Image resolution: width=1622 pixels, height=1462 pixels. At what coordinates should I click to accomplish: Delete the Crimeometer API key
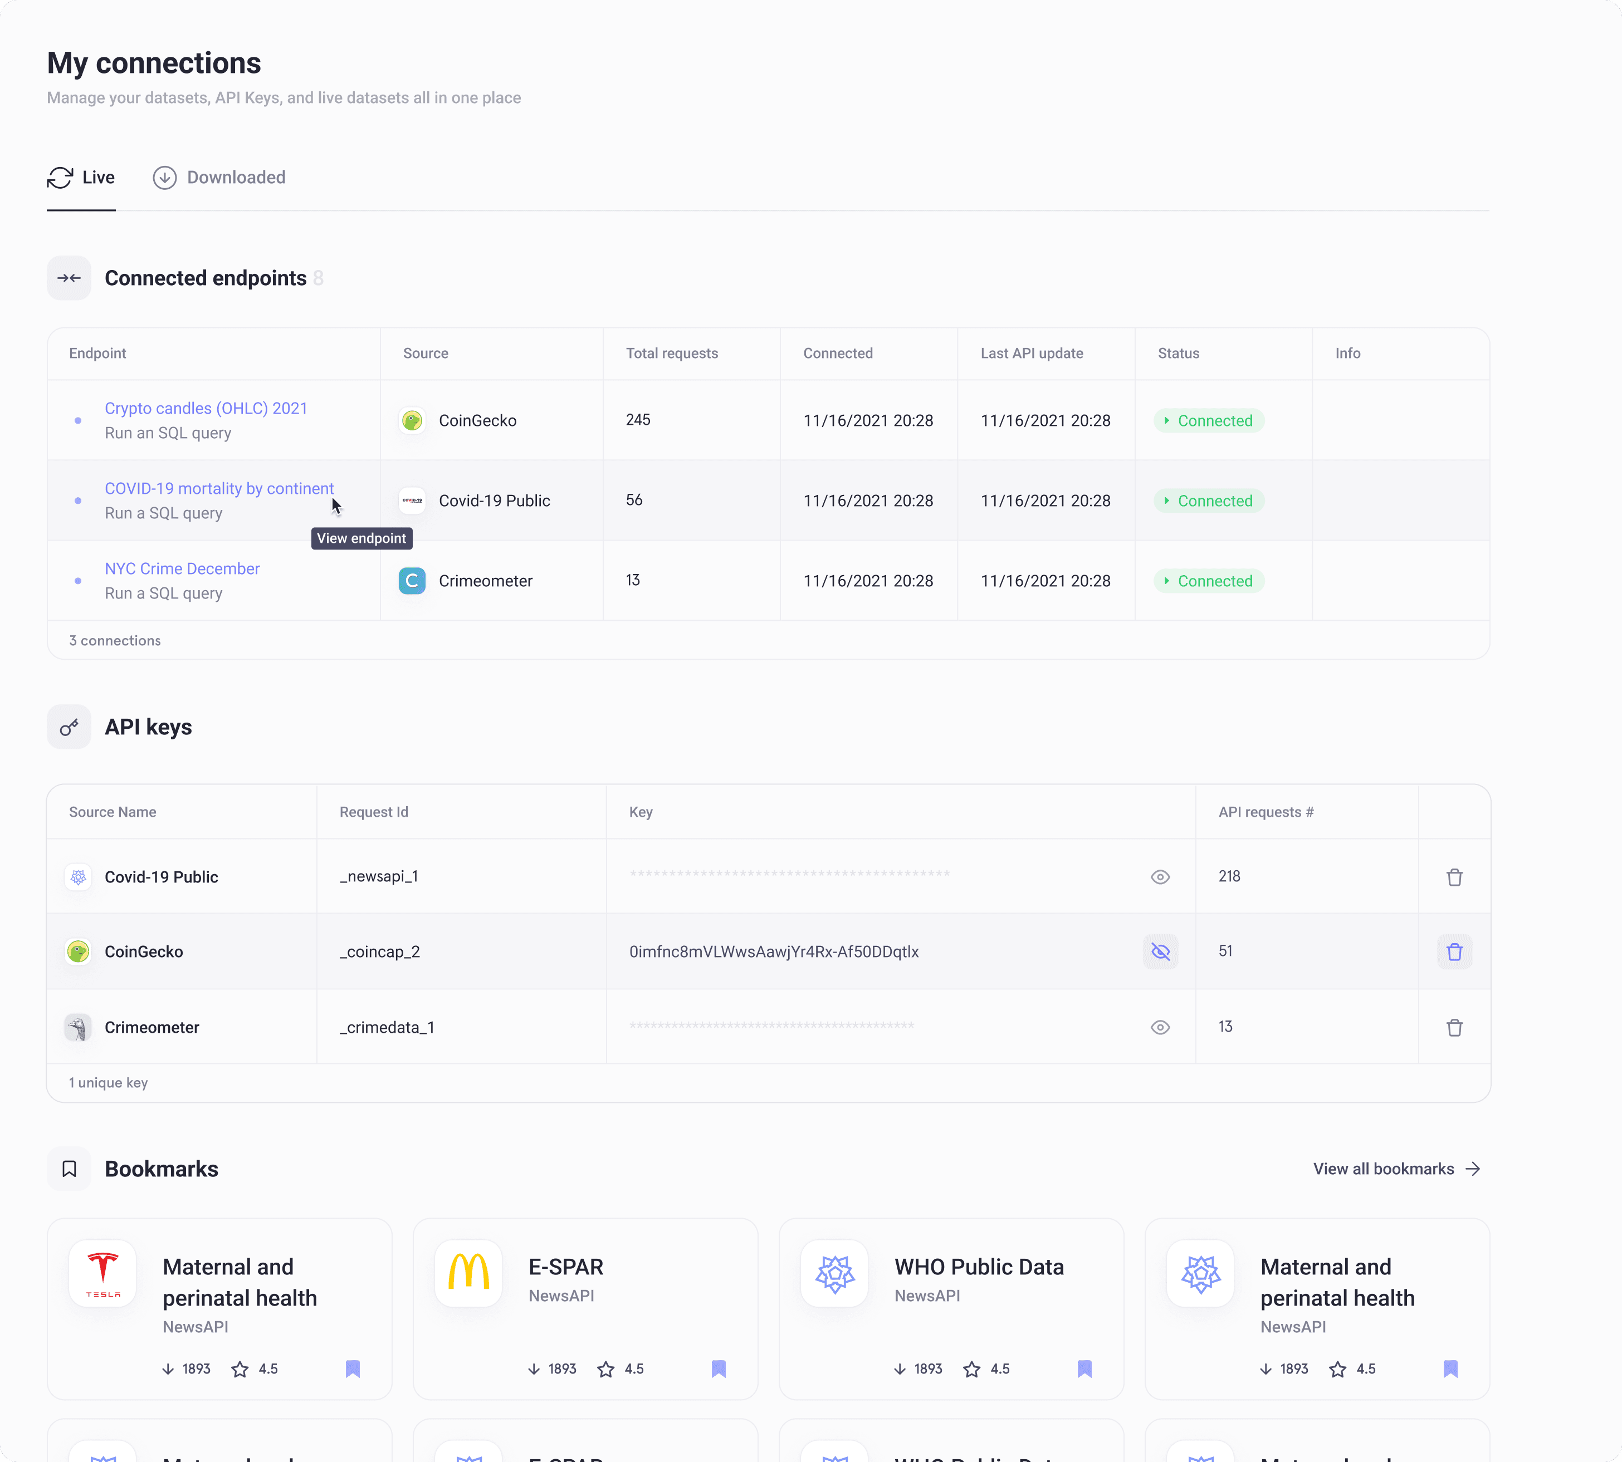1454,1027
